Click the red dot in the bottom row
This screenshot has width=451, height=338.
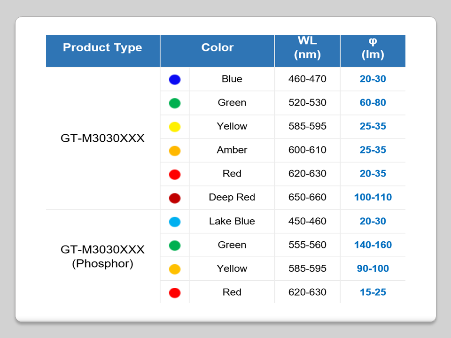point(175,293)
